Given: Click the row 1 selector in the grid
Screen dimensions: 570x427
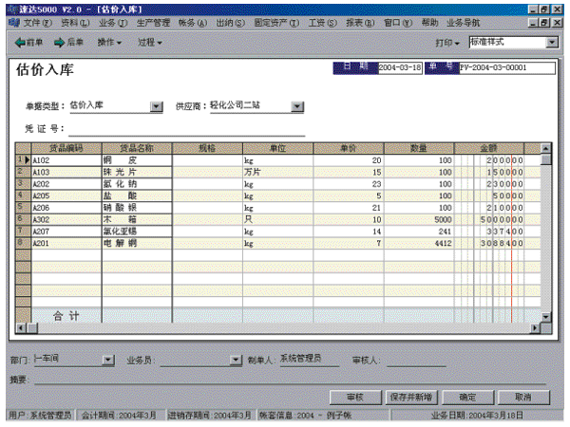Looking at the screenshot, I should 22,160.
